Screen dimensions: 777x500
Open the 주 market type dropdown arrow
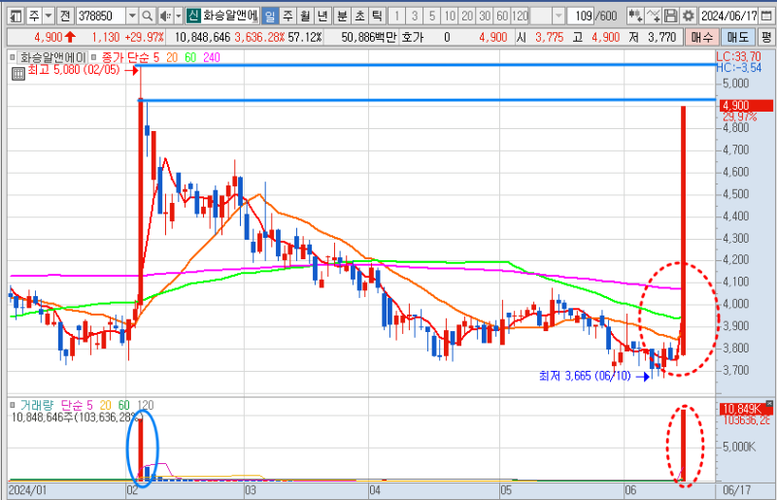coord(48,16)
